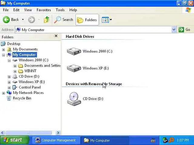Image resolution: width=194 pixels, height=145 pixels.
Task: Click Devices with Removable Storage header
Action: 94,84
